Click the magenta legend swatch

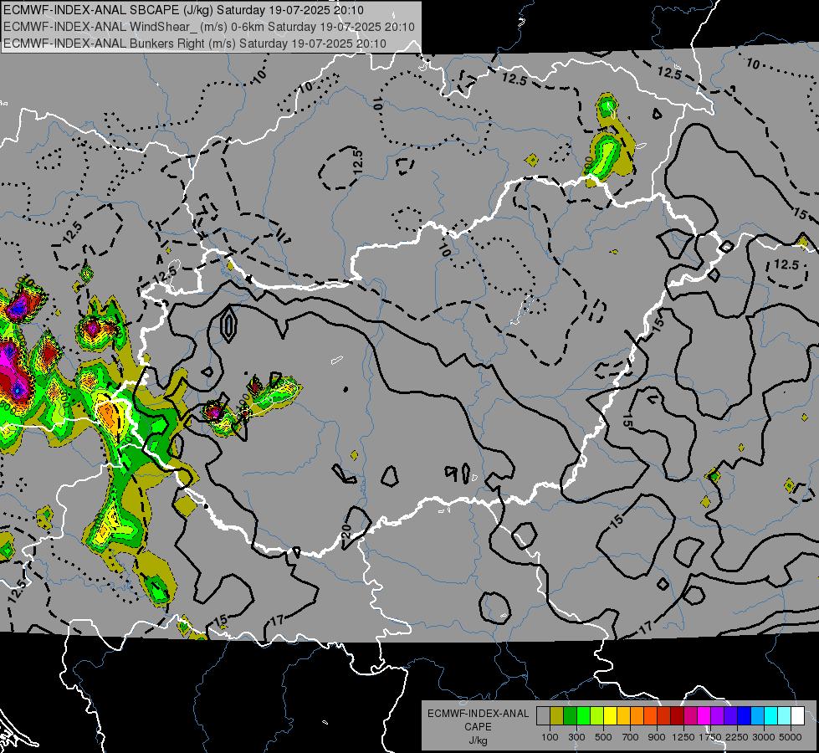pos(704,715)
